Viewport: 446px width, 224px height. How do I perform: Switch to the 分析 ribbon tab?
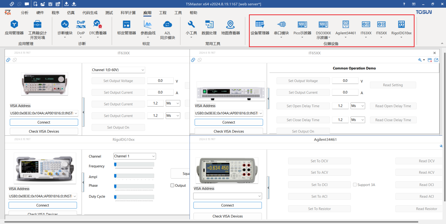click(25, 13)
